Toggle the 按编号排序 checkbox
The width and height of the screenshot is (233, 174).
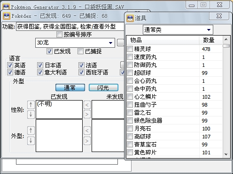click(59, 34)
